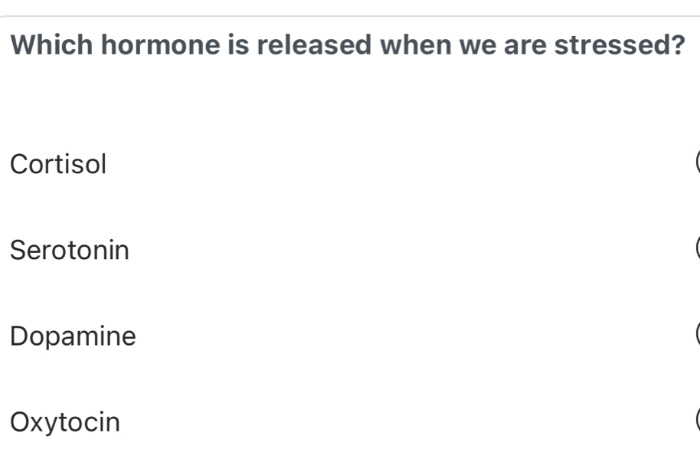Click the Dopamine answer label text

pos(74,336)
